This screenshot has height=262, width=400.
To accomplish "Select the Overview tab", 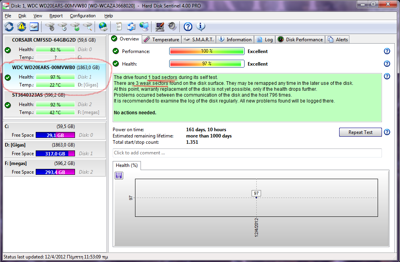I will [x=125, y=39].
